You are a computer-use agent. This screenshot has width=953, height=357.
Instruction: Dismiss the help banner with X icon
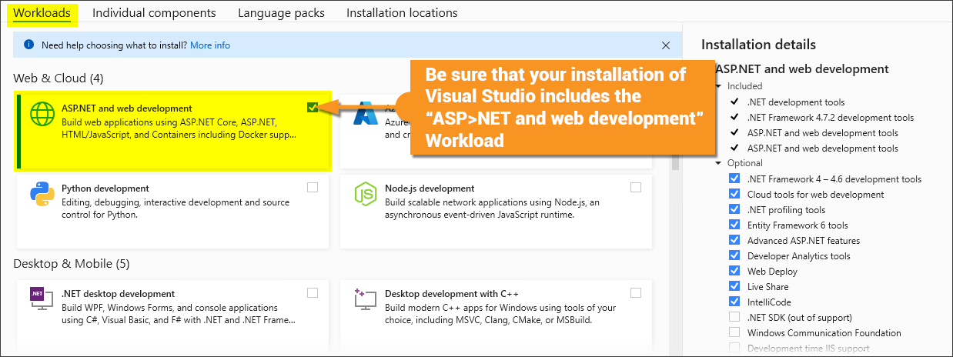tap(666, 45)
